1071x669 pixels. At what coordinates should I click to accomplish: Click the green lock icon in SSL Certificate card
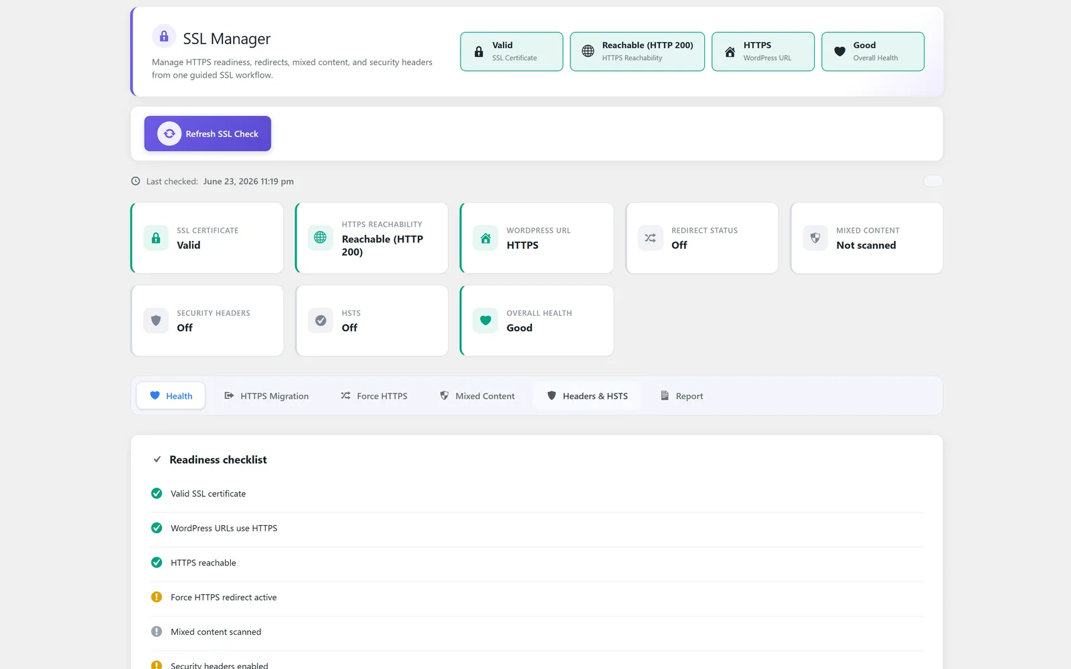[x=156, y=238]
